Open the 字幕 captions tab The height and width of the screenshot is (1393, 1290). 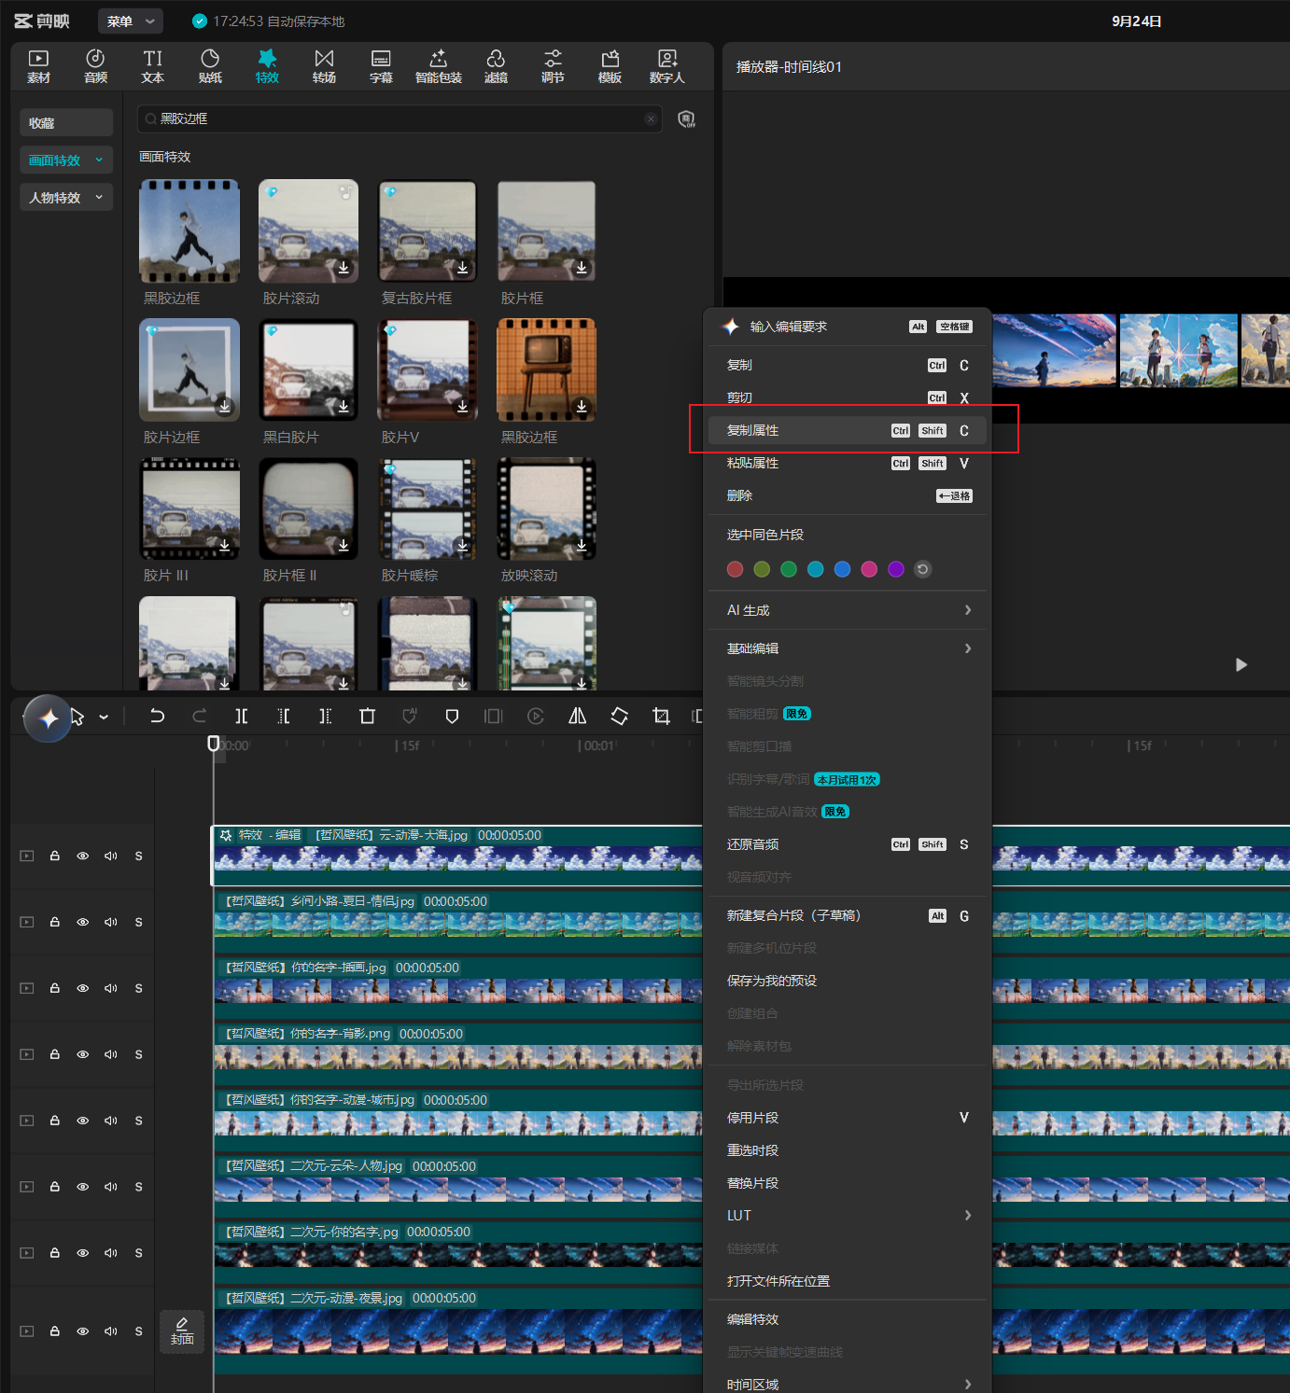pyautogui.click(x=381, y=66)
